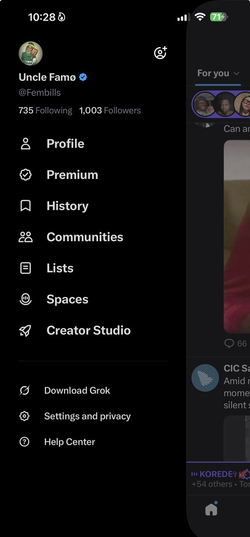Tap the Lists document icon
250x537 pixels.
(25, 268)
